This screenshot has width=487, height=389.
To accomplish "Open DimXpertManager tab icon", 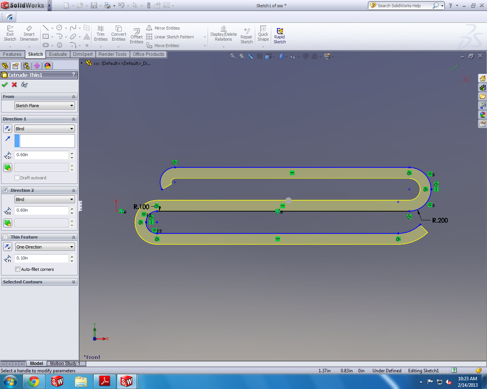I will 37,66.
